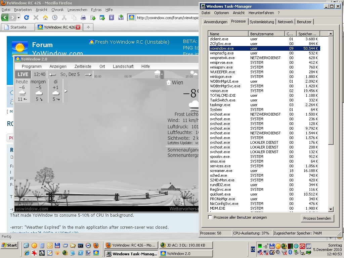Sort processes by Name column header

pyautogui.click(x=228, y=34)
